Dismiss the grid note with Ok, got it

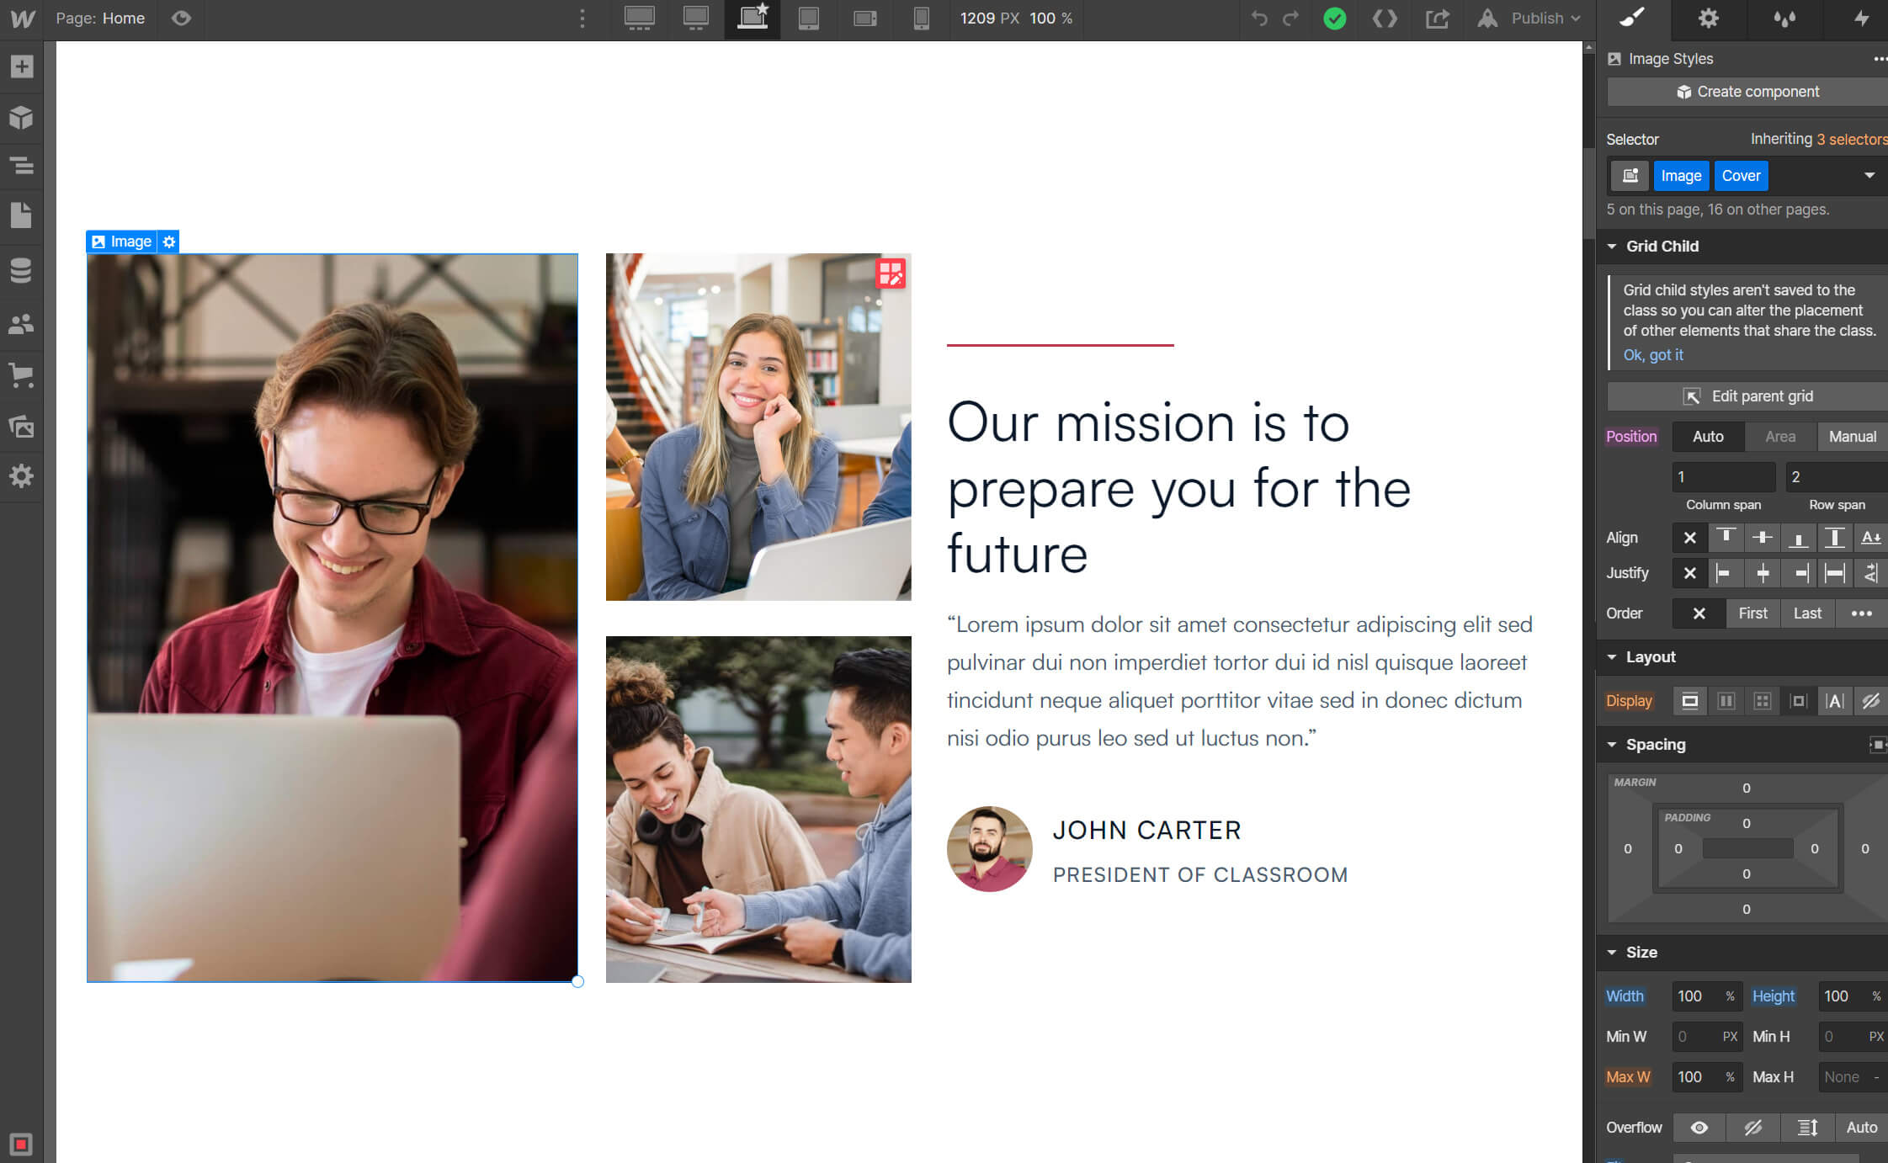(1653, 354)
